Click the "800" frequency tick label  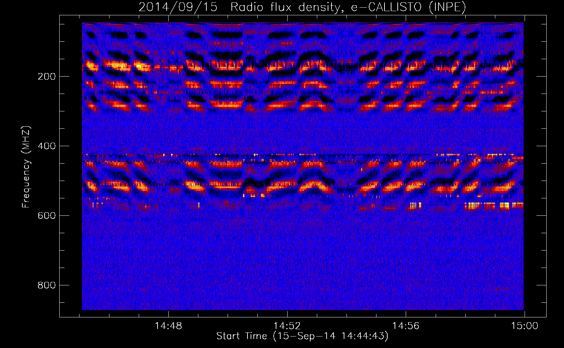coord(47,285)
